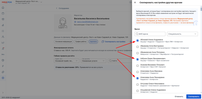Image resolution: width=202 pixels, height=99 pixels.
Task: Check Альшевская Алина Андреевна
Action: coord(137,91)
